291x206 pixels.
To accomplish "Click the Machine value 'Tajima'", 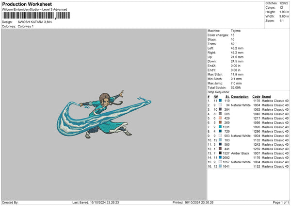I will (236, 31).
